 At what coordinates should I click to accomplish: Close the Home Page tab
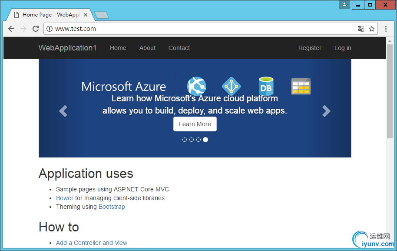[x=86, y=15]
